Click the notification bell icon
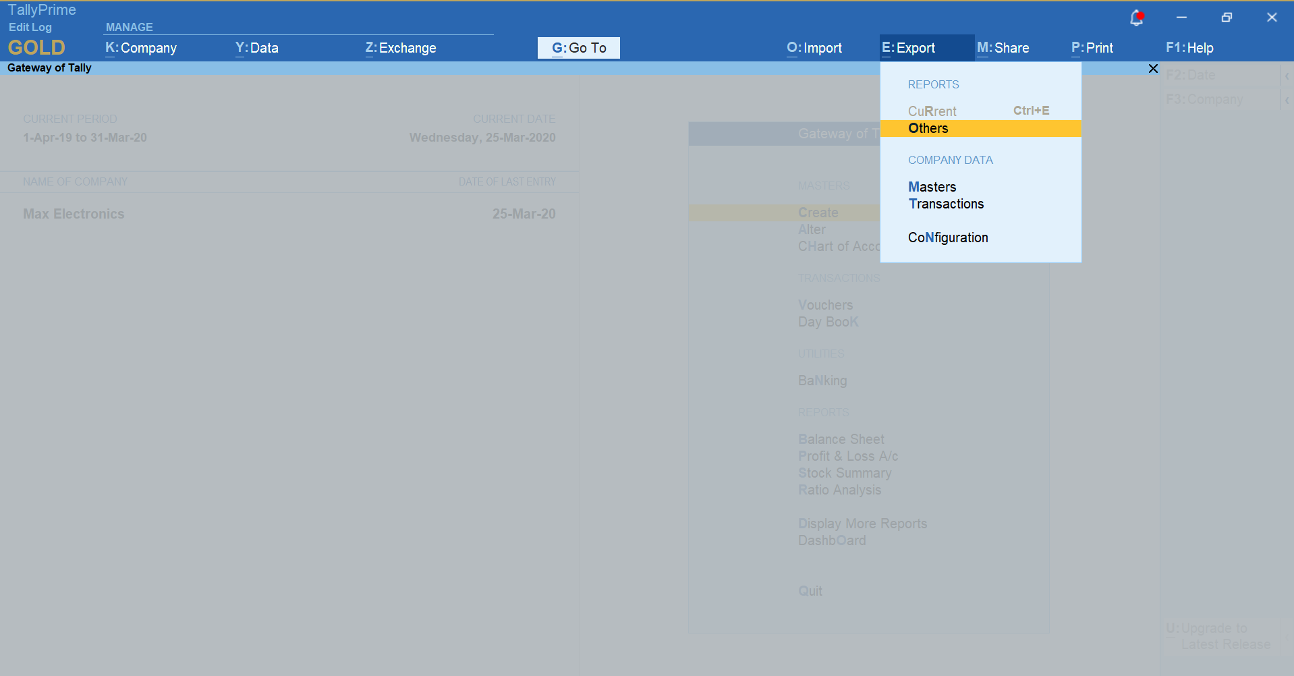This screenshot has width=1294, height=676. tap(1136, 18)
